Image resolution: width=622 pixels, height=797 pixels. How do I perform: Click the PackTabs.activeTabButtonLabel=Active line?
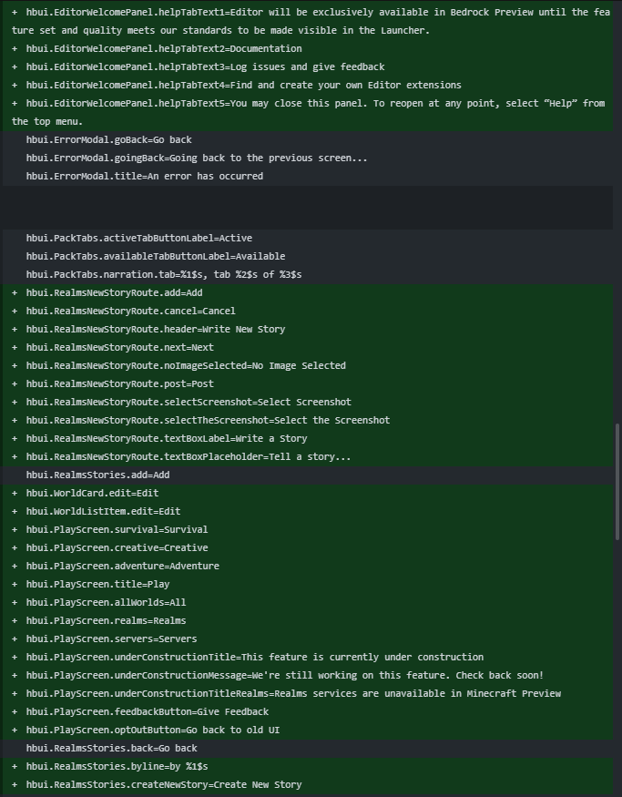point(308,239)
